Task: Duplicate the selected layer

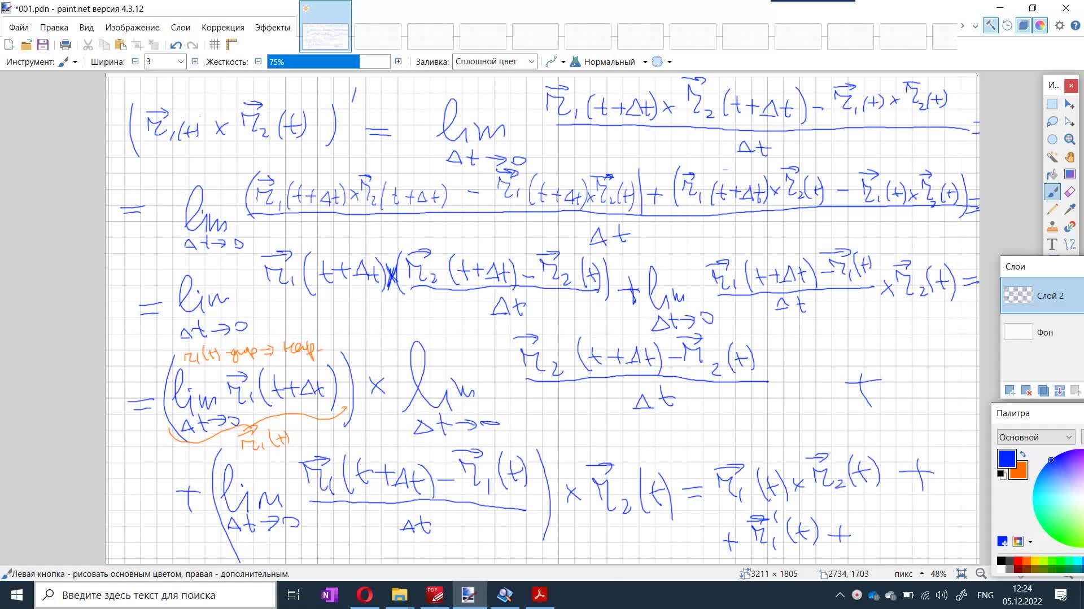Action: (1043, 390)
